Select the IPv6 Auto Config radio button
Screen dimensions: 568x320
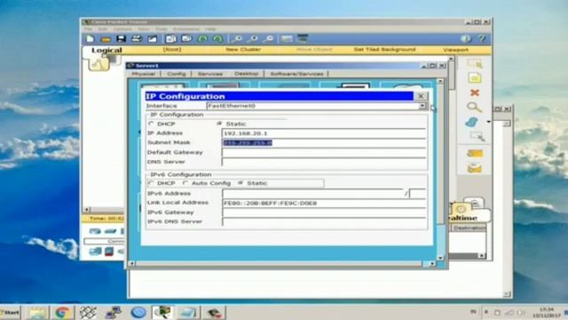(185, 183)
